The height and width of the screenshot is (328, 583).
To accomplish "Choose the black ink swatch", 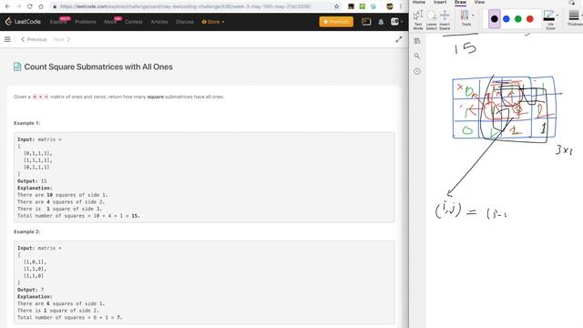I will pyautogui.click(x=494, y=19).
